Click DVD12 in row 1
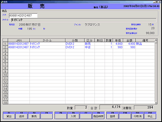 [x=70, y=44]
